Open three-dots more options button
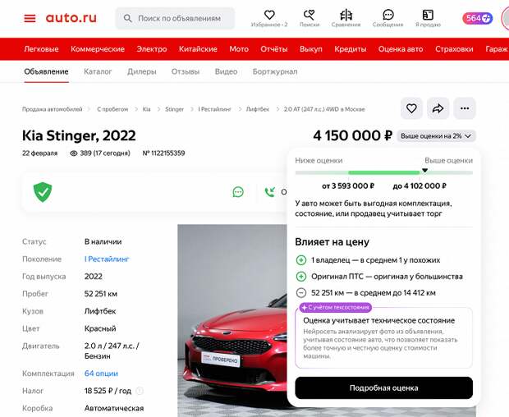 (465, 108)
